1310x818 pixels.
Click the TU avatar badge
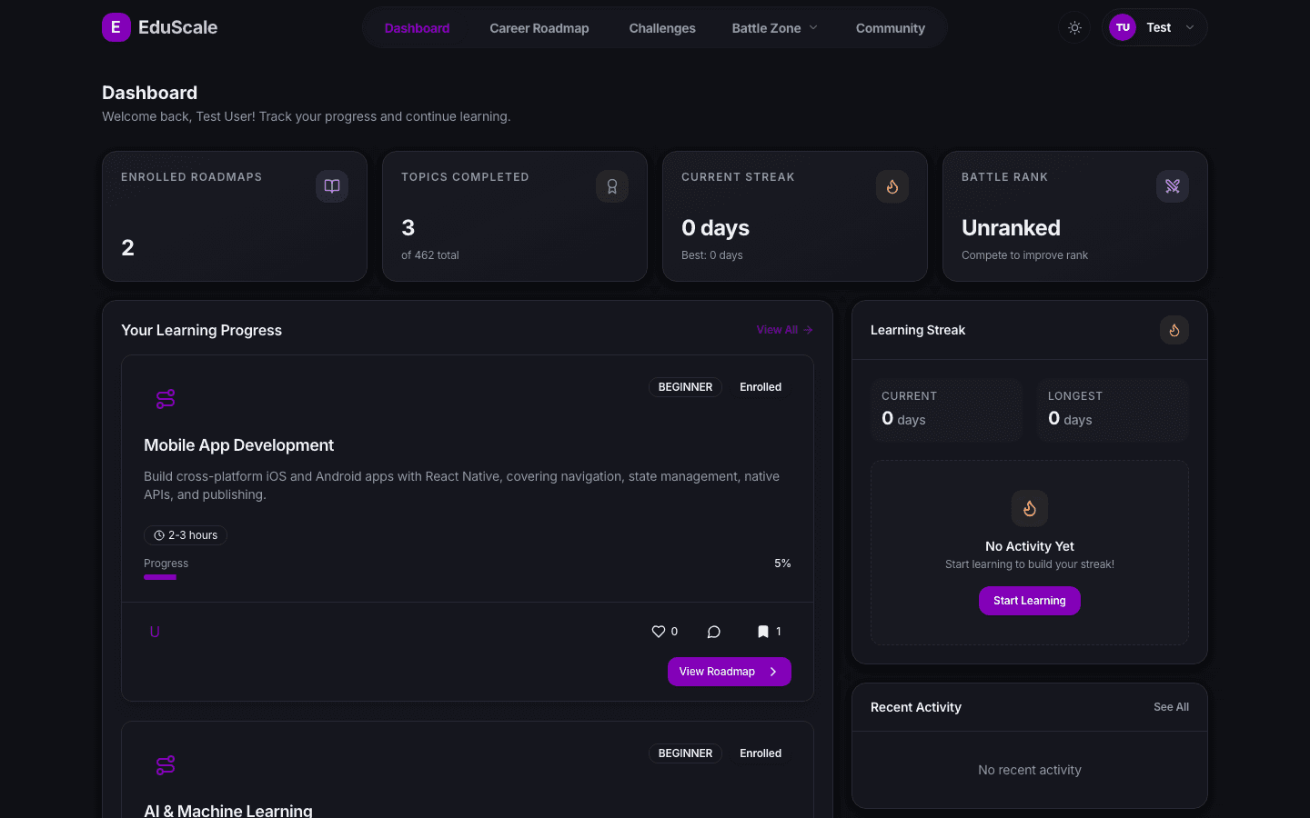1123,27
